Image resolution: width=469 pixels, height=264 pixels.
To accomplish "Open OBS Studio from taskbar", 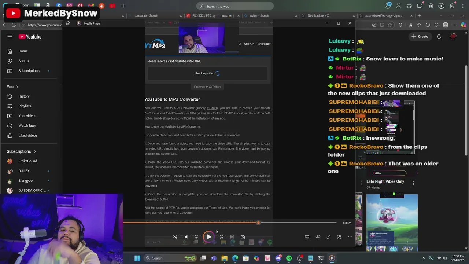I will click(300, 258).
